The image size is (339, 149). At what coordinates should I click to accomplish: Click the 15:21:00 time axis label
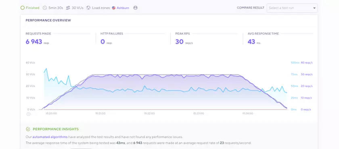point(100,114)
